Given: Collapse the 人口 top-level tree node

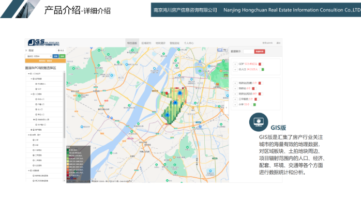Looking at the screenshot, I should click(28, 74).
